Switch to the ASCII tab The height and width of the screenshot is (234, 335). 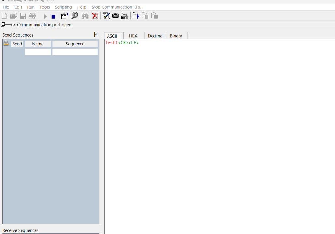113,36
